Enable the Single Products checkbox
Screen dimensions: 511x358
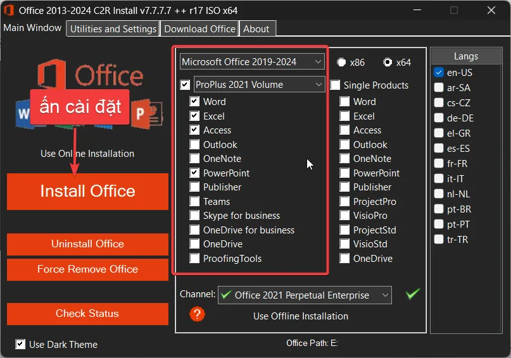335,85
